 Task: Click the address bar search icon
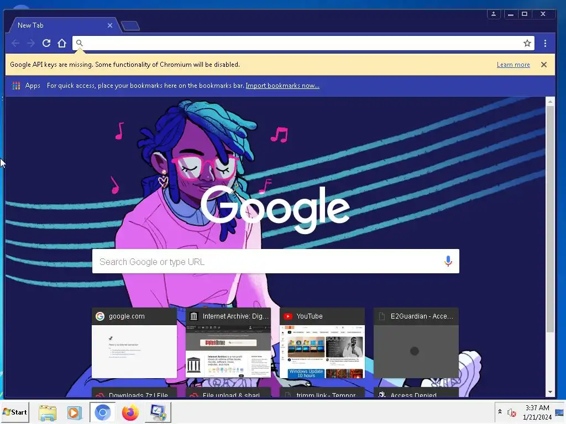click(80, 43)
